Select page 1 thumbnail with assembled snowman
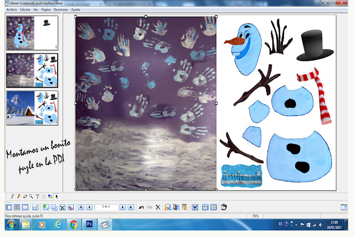 [x=32, y=33]
